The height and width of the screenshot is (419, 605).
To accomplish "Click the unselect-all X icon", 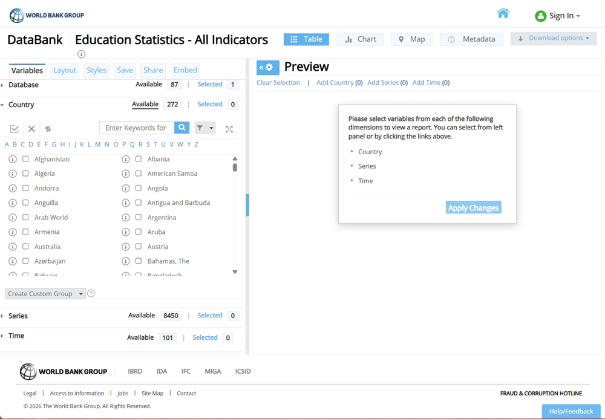I will (x=31, y=129).
